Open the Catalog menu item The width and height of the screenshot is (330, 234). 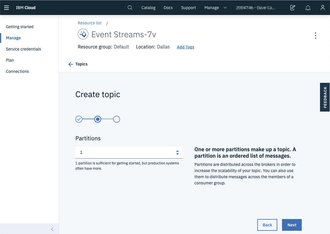point(148,8)
